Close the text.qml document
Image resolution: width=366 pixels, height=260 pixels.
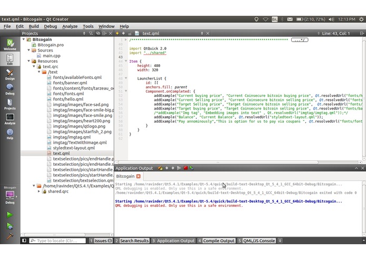[207, 33]
